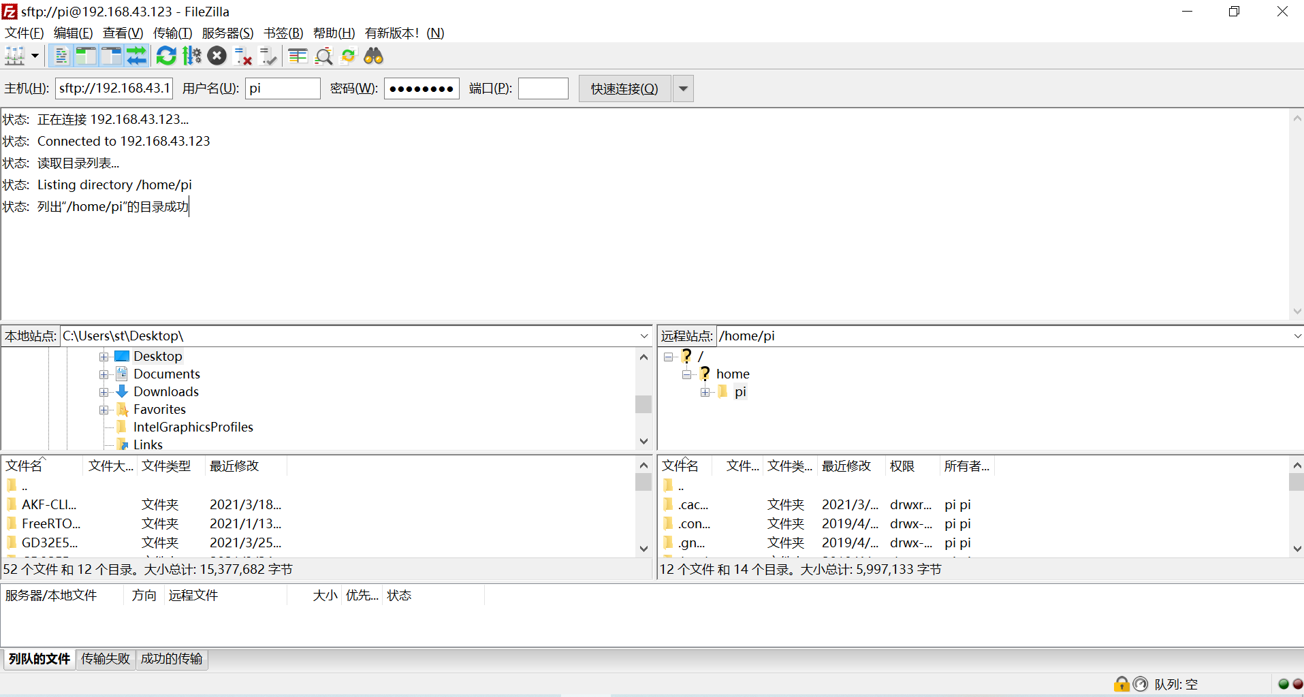
Task: Disconnect from the current server
Action: tap(242, 56)
